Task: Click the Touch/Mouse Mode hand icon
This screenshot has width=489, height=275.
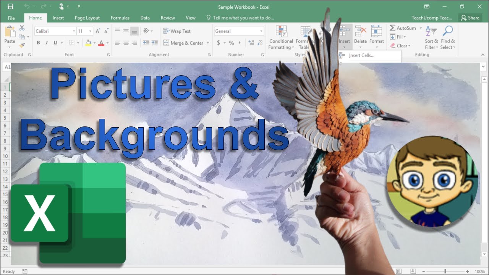Action: (x=61, y=6)
